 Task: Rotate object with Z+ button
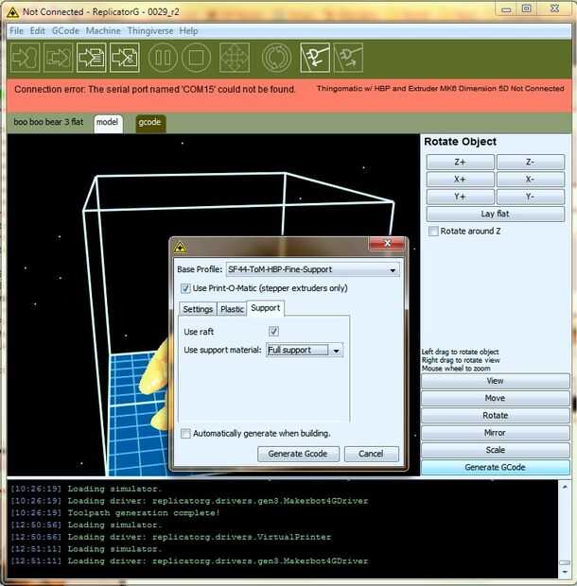click(x=460, y=163)
